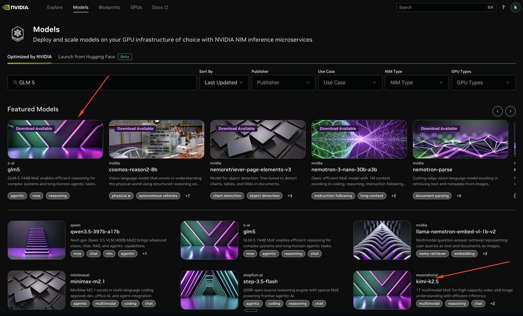This screenshot has width=523, height=316.
Task: Click the document parsing tag
Action: (432, 196)
